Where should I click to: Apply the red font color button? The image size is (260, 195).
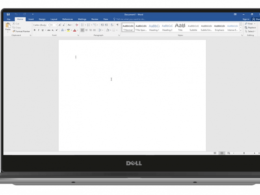tap(74, 30)
